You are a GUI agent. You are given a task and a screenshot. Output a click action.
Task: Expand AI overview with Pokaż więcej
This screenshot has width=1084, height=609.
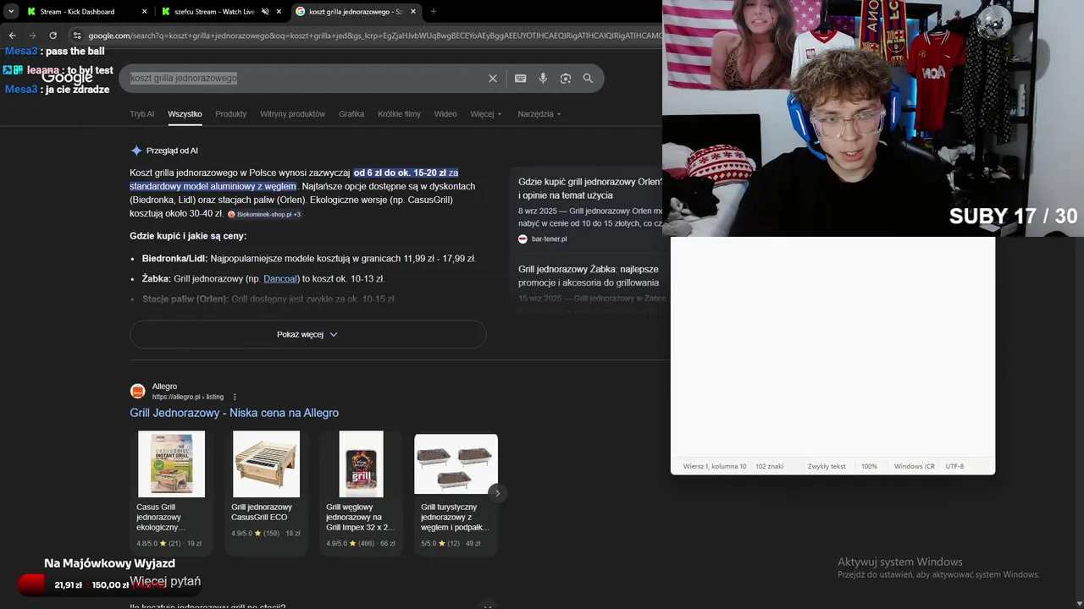click(x=307, y=334)
